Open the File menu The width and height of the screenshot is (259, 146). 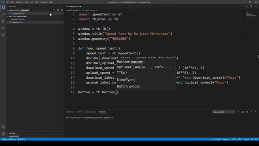(x=7, y=2)
